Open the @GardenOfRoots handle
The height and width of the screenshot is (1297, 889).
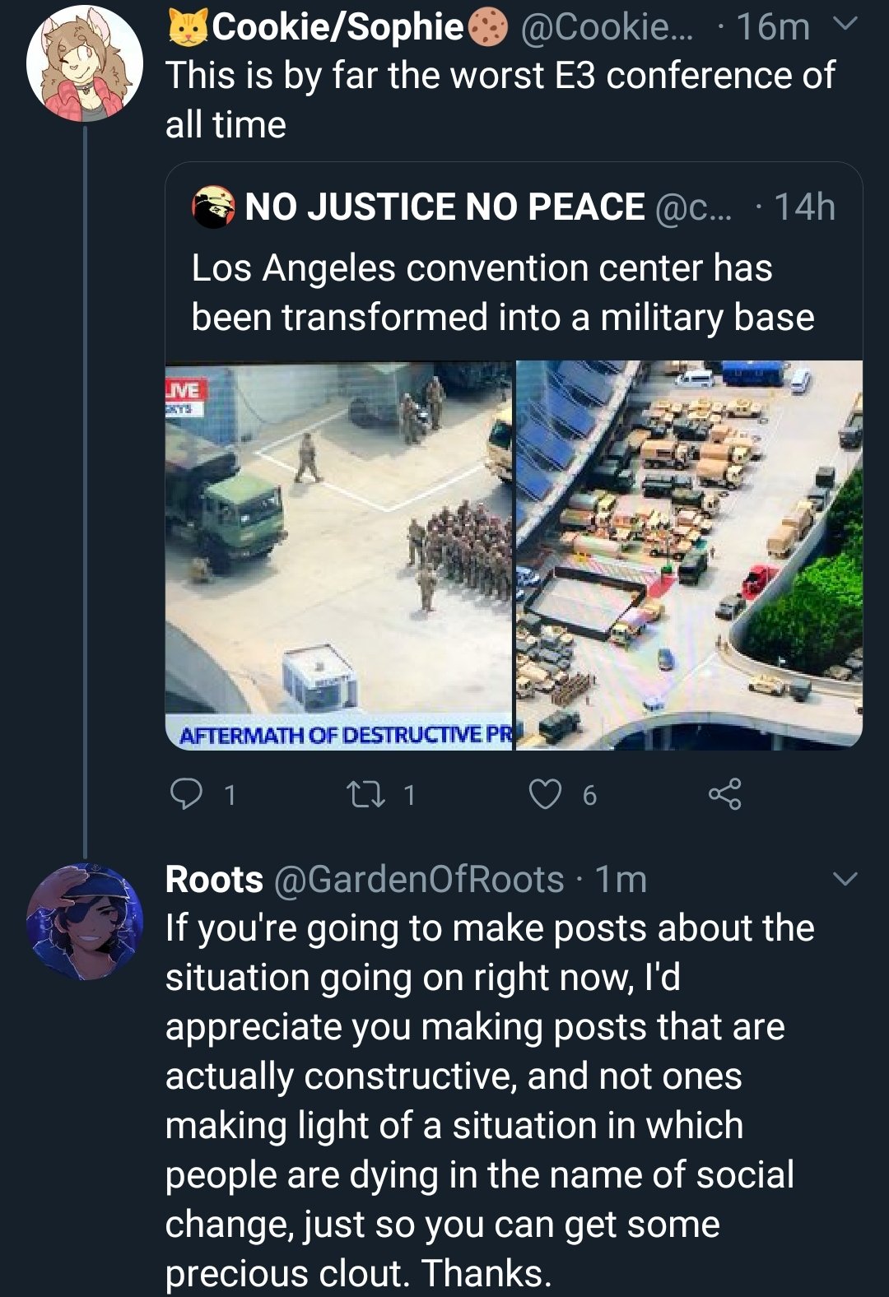pyautogui.click(x=418, y=880)
